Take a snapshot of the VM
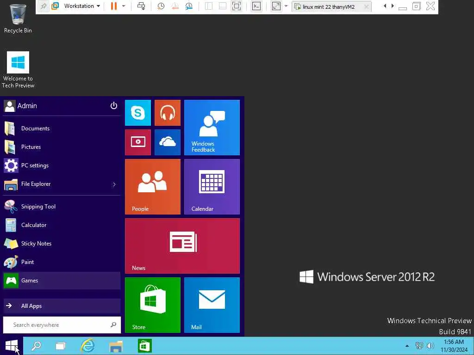474x355 pixels. click(161, 6)
